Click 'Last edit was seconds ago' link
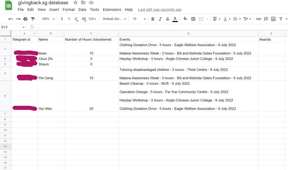This screenshot has height=170, width=288. pos(160,10)
